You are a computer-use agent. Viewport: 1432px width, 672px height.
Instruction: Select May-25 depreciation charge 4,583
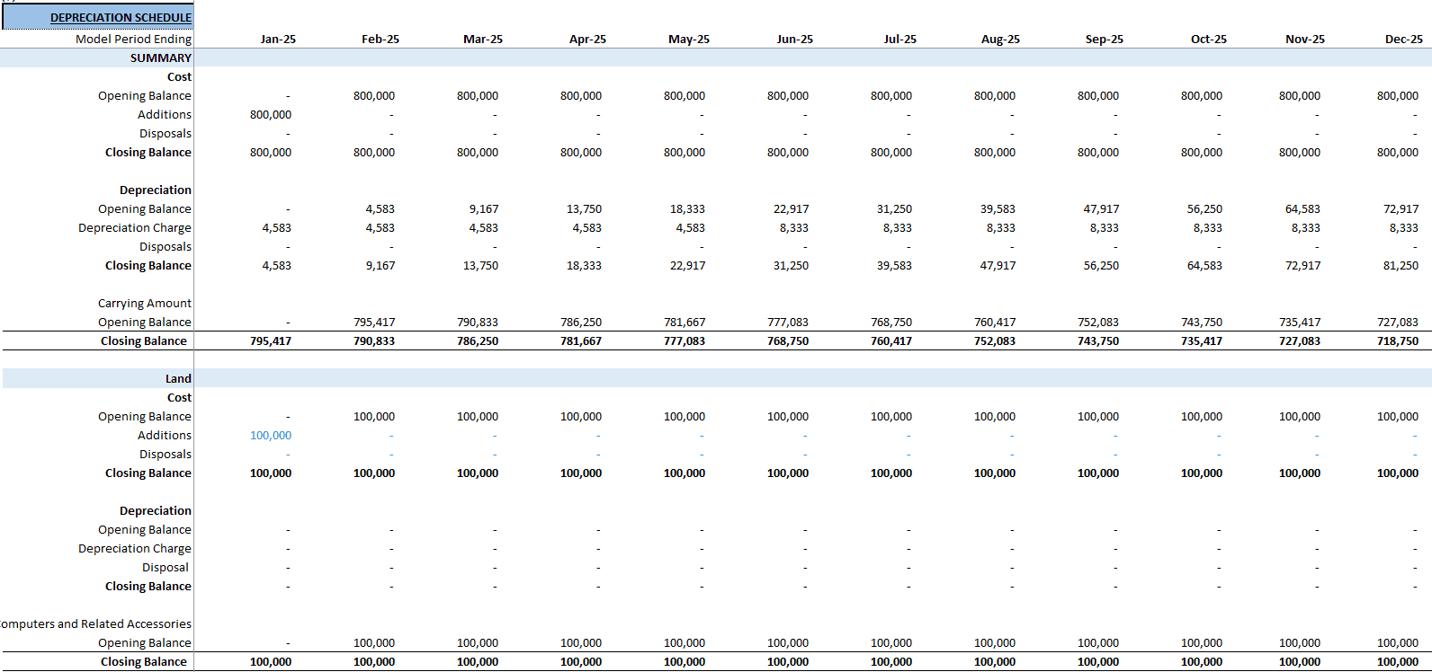690,228
